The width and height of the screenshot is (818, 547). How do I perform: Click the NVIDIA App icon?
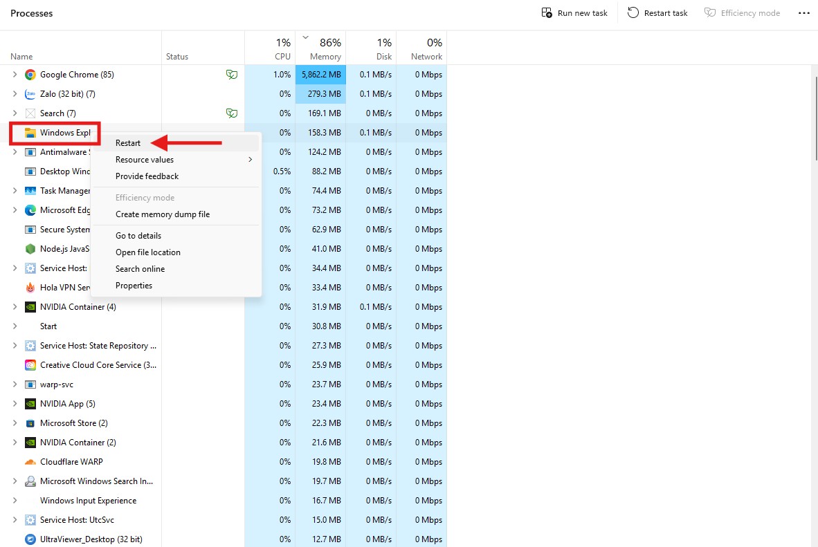pyautogui.click(x=30, y=404)
